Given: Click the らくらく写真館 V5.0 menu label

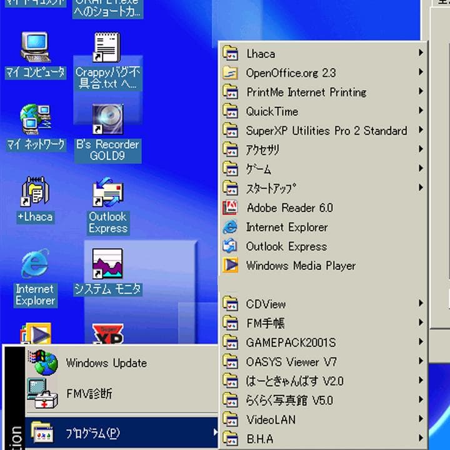Looking at the screenshot, I should click(289, 400).
